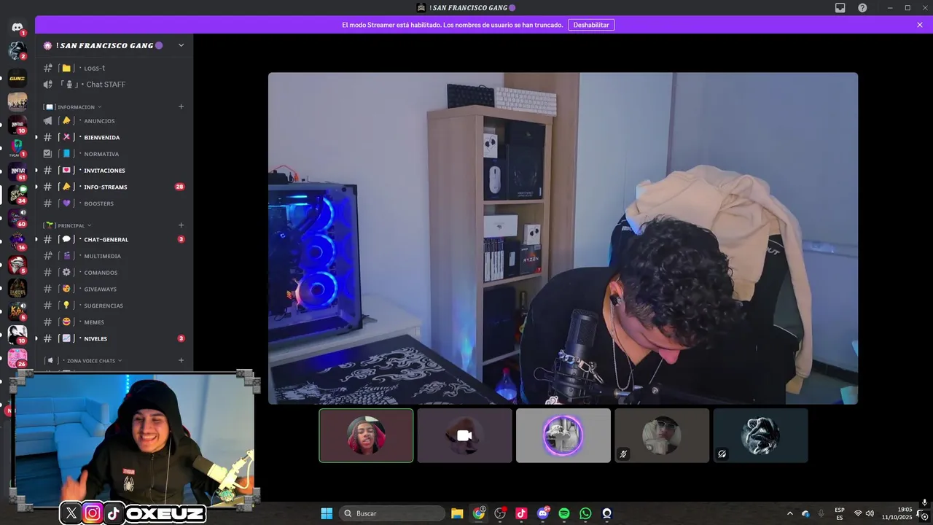Open the server icon with badge 60
This screenshot has height=525, width=933.
[x=17, y=218]
